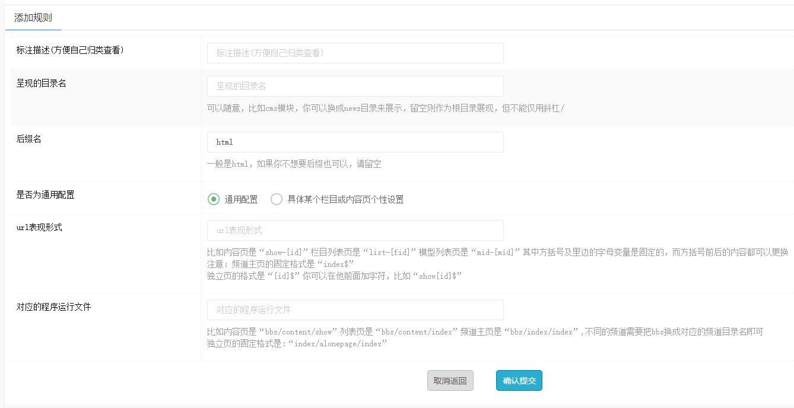Focus the 呈现的目录名 text box
This screenshot has width=794, height=408.
(355, 86)
